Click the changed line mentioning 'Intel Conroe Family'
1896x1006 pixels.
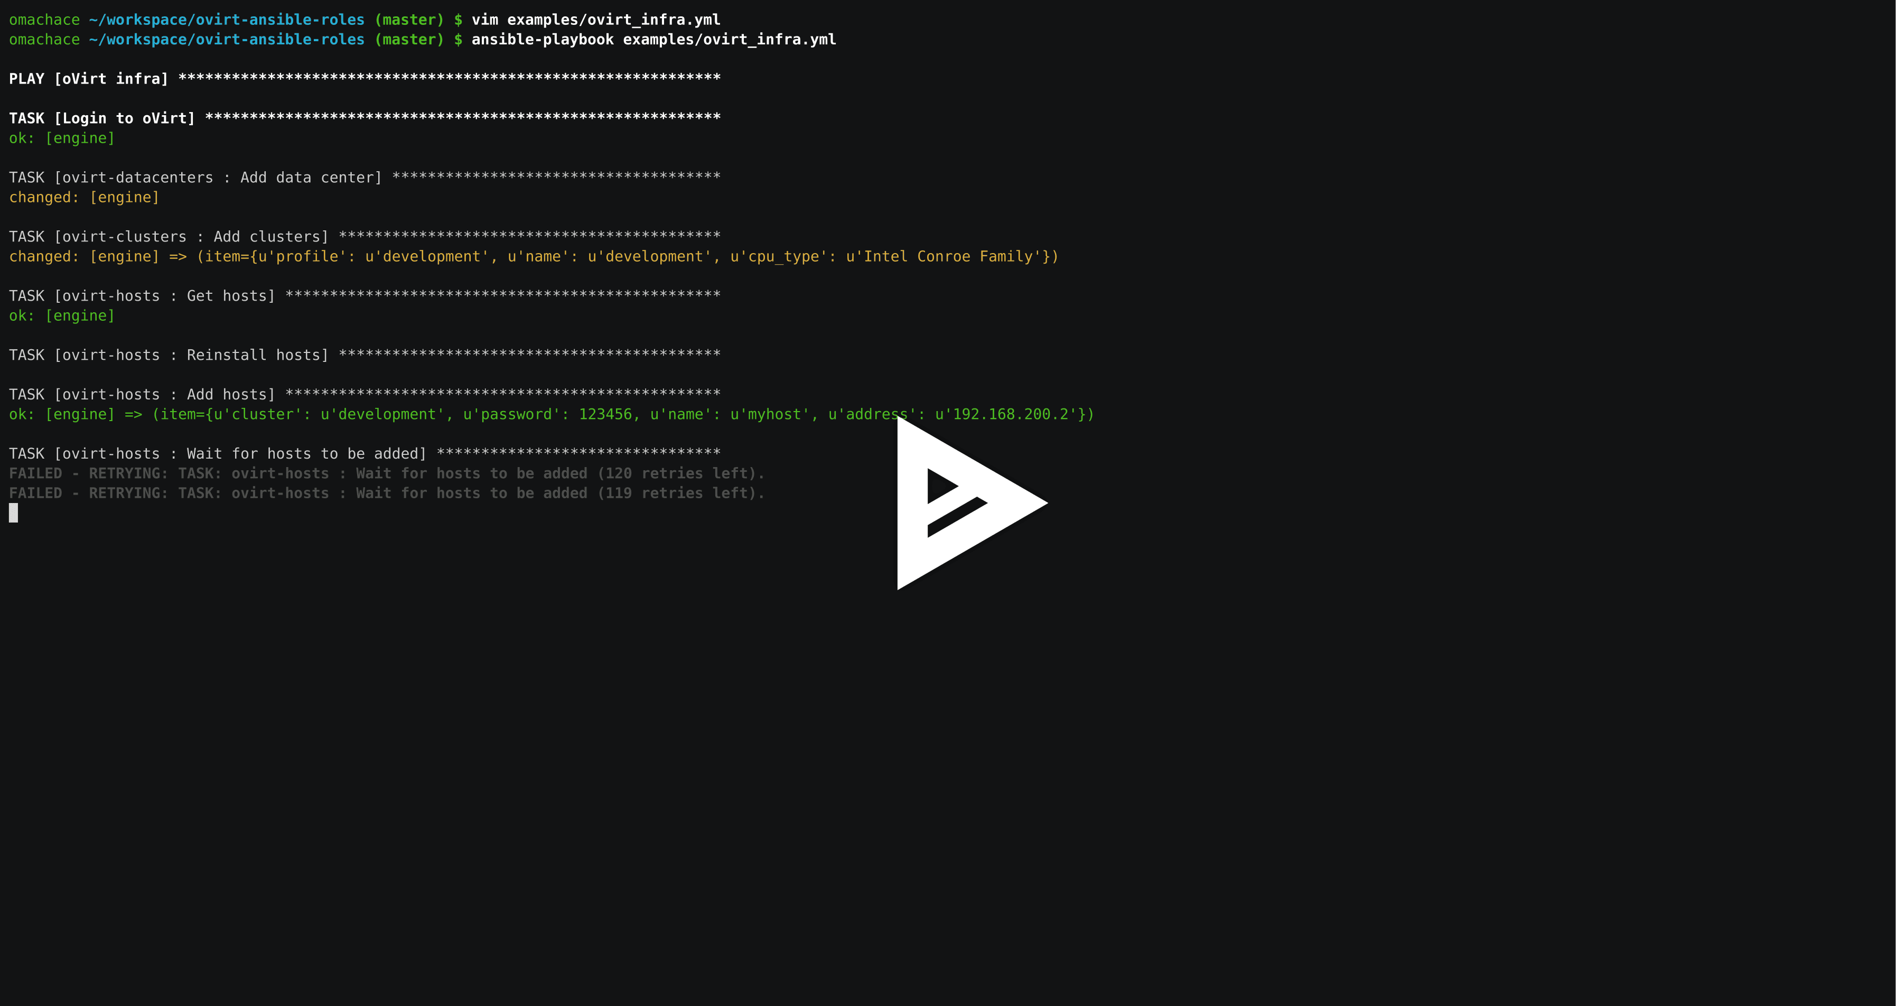(534, 257)
